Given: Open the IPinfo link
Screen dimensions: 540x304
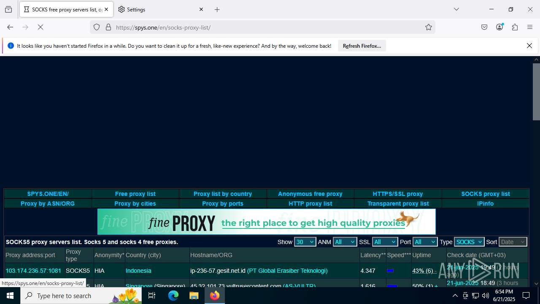Looking at the screenshot, I should pos(486,204).
